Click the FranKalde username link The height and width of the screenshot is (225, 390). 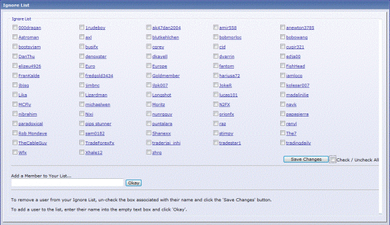29,76
